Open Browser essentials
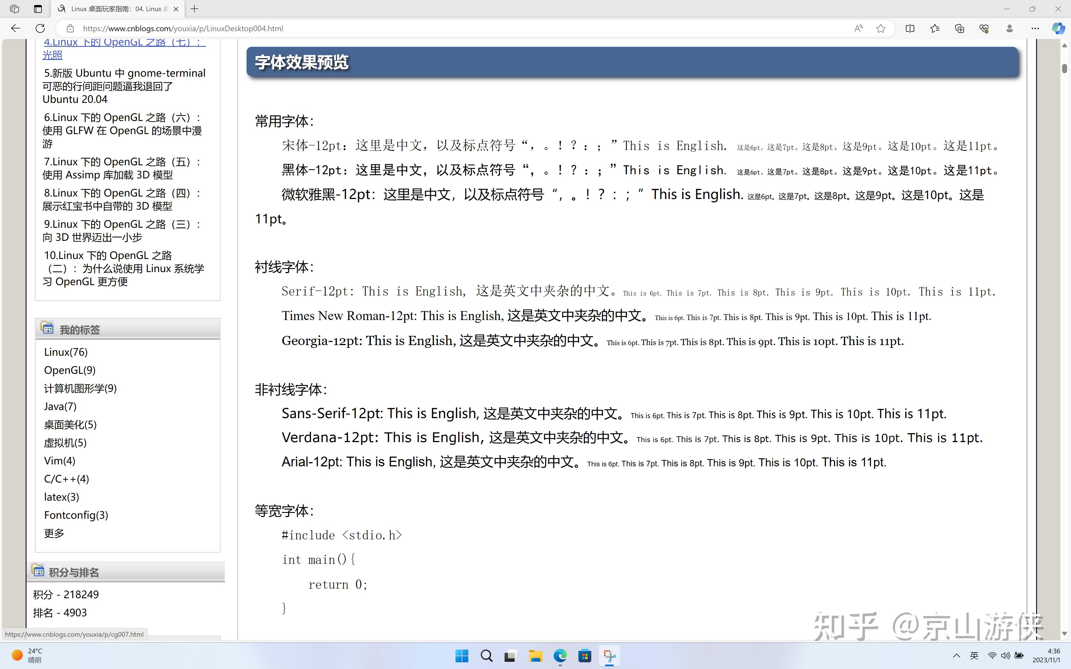 point(984,28)
